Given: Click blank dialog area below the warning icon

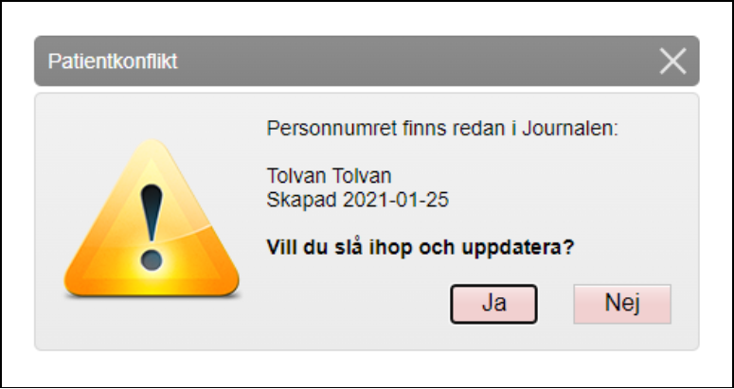Looking at the screenshot, I should point(151,327).
